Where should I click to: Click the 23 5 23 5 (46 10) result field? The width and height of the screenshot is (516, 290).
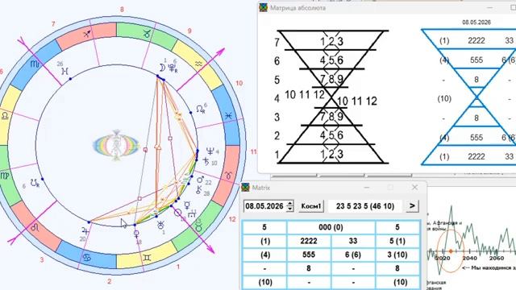[365, 206]
